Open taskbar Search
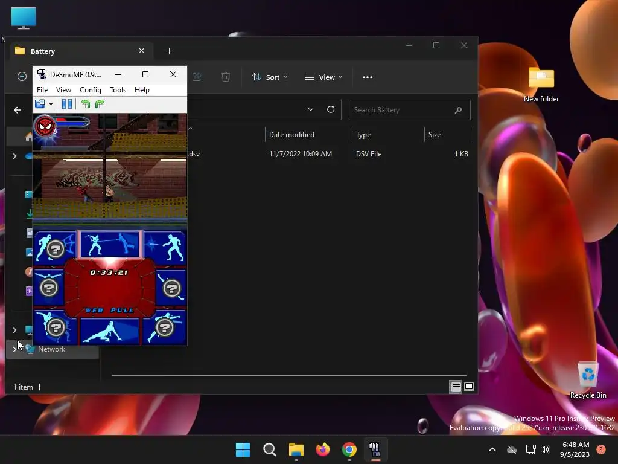This screenshot has height=464, width=618. click(x=270, y=449)
